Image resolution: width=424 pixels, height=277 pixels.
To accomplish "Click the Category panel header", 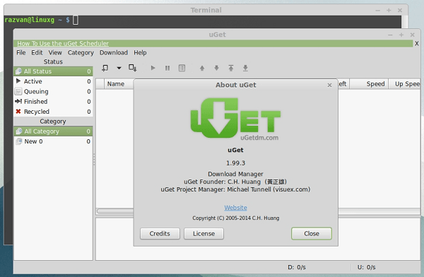I will click(x=53, y=122).
